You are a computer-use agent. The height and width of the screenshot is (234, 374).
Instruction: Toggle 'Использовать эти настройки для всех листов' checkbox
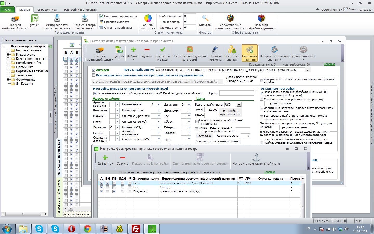point(95,93)
